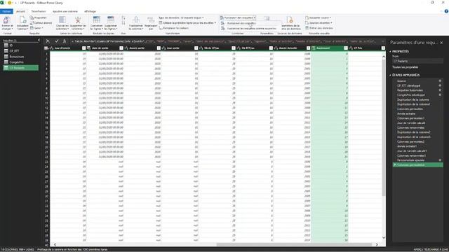Click the Toutes les propriétés link
Image resolution: width=449 pixels, height=252 pixels.
click(406, 67)
